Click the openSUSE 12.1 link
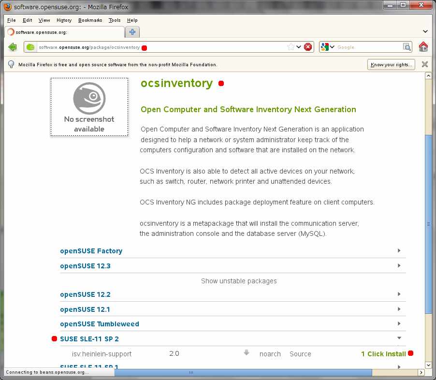Viewport: 436px width, 380px height. (85, 309)
